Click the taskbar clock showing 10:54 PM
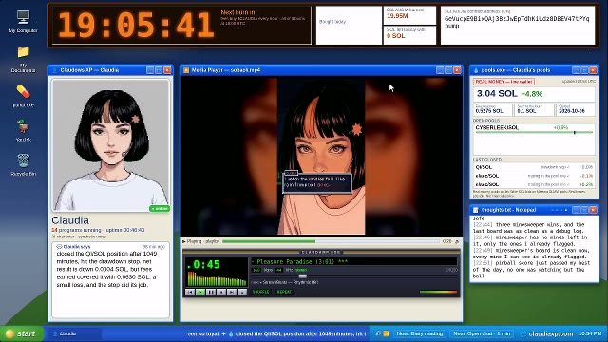Screen dimensions: 608x342 point(590,333)
